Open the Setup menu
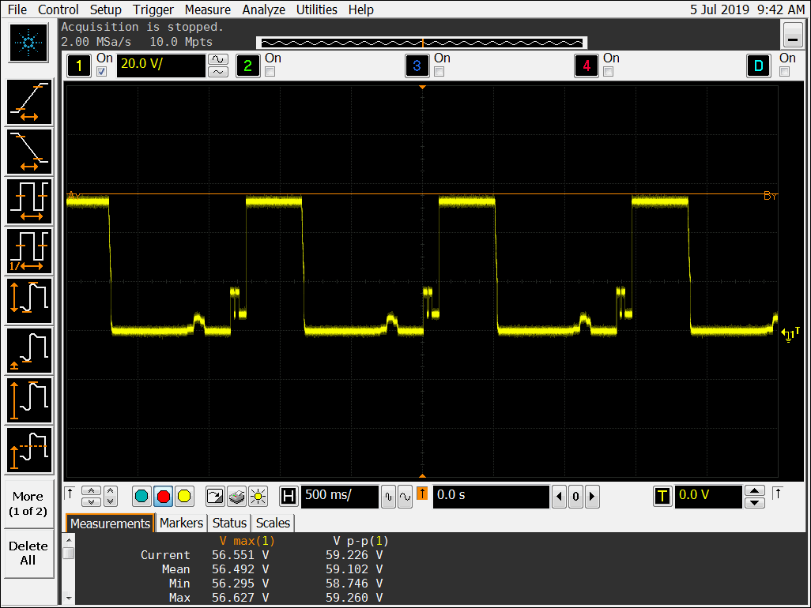The height and width of the screenshot is (608, 811). (x=105, y=9)
